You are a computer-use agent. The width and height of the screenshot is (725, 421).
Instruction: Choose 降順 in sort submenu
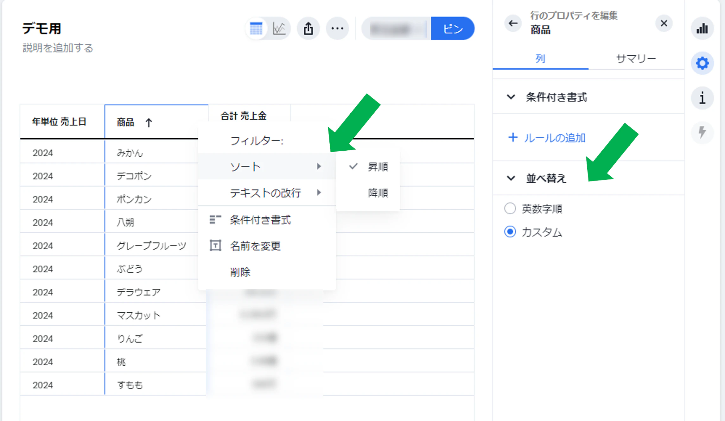(x=368, y=192)
